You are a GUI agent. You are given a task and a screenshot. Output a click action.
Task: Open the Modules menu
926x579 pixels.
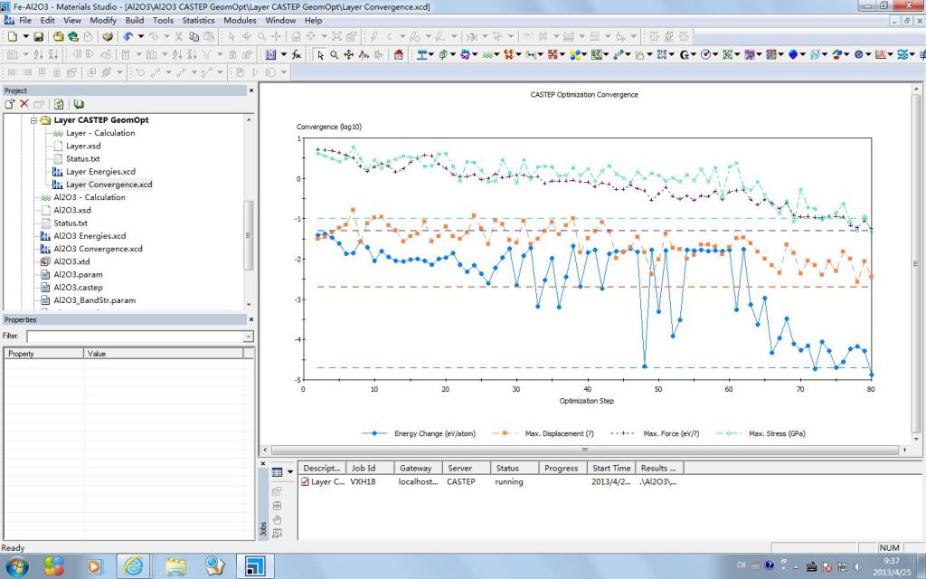click(240, 20)
